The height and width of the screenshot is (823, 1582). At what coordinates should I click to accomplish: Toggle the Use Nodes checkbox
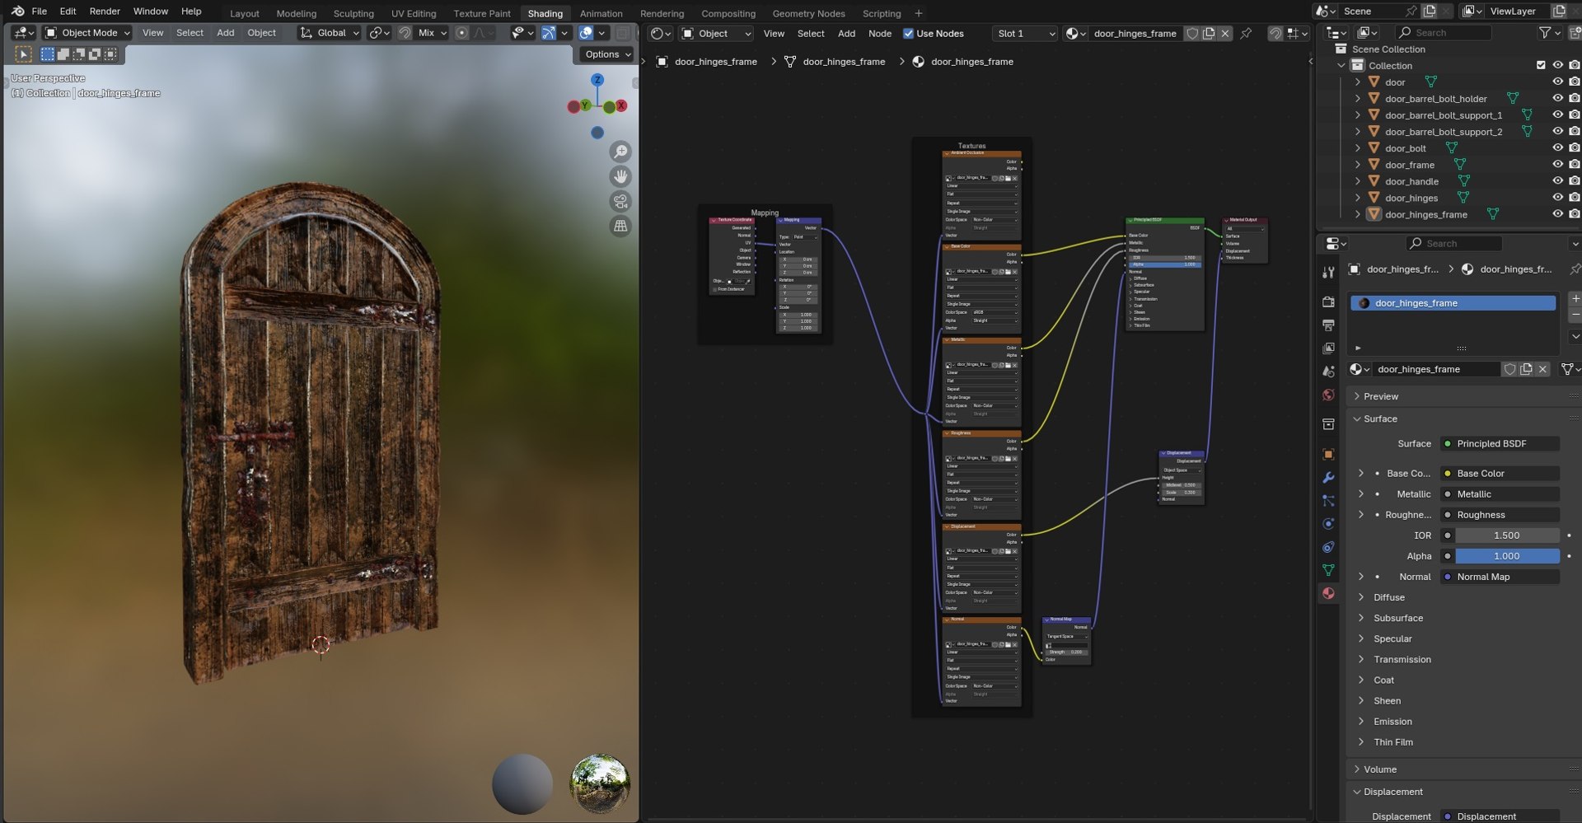(x=908, y=33)
